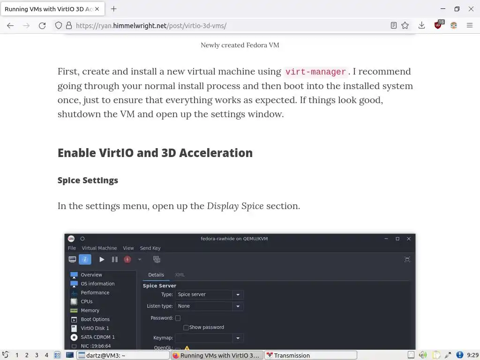480x360 pixels.
Task: Switch to Transmission in the taskbar
Action: pyautogui.click(x=311, y=355)
